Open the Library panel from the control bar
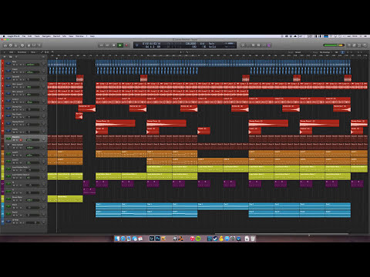 [x=5, y=45]
